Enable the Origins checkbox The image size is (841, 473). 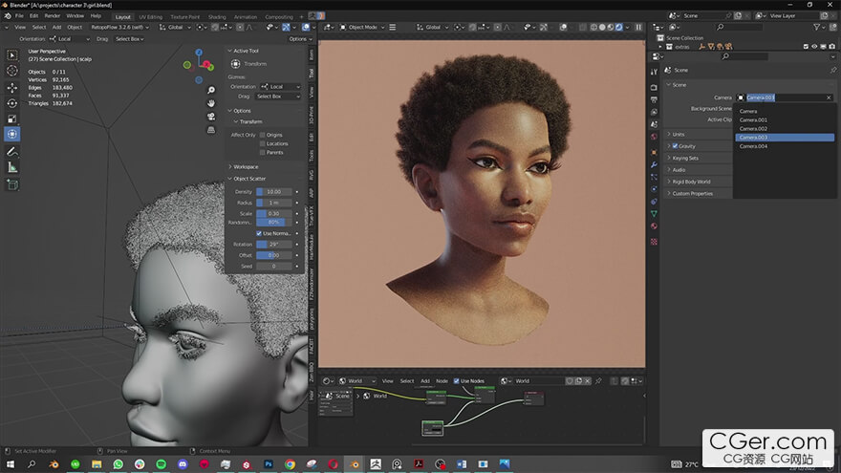263,135
